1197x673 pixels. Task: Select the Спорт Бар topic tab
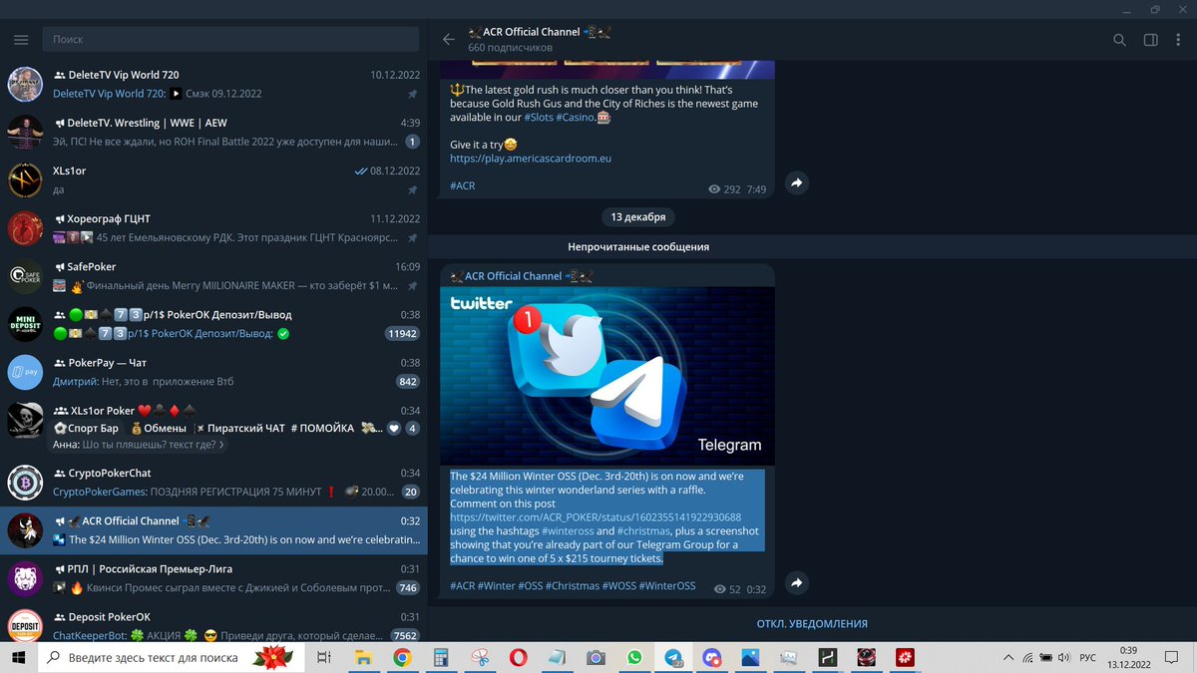pos(88,428)
